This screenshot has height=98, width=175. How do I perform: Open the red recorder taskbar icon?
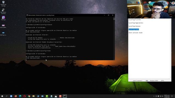(60, 96)
